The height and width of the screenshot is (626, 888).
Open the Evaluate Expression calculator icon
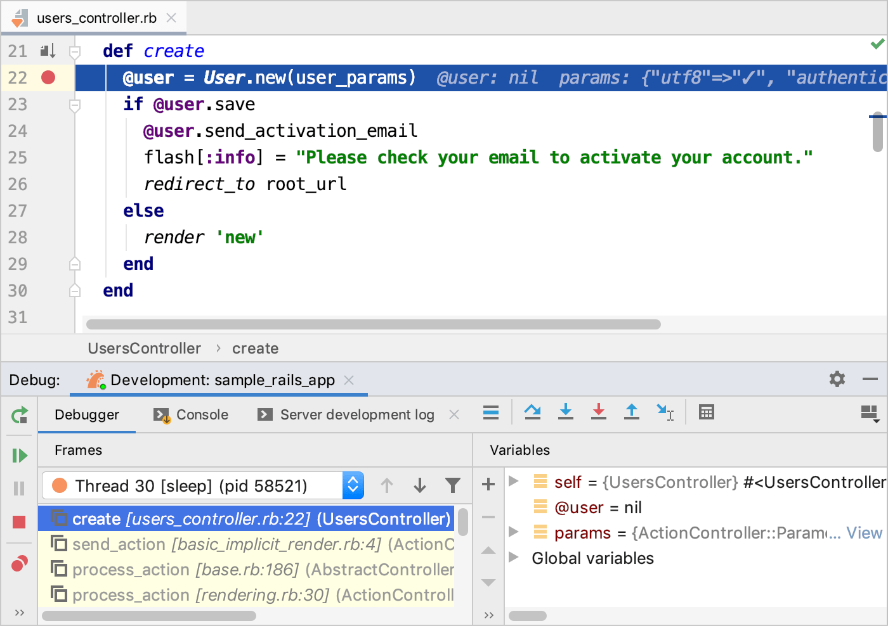pos(706,412)
